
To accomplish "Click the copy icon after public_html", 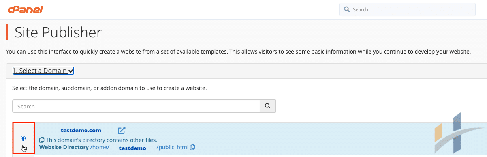I will pos(192,147).
